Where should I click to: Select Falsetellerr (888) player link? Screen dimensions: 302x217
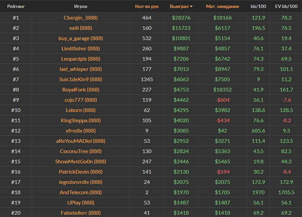coord(80,213)
